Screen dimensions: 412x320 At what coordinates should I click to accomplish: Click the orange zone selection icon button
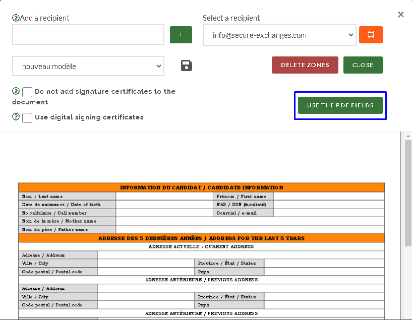[371, 35]
